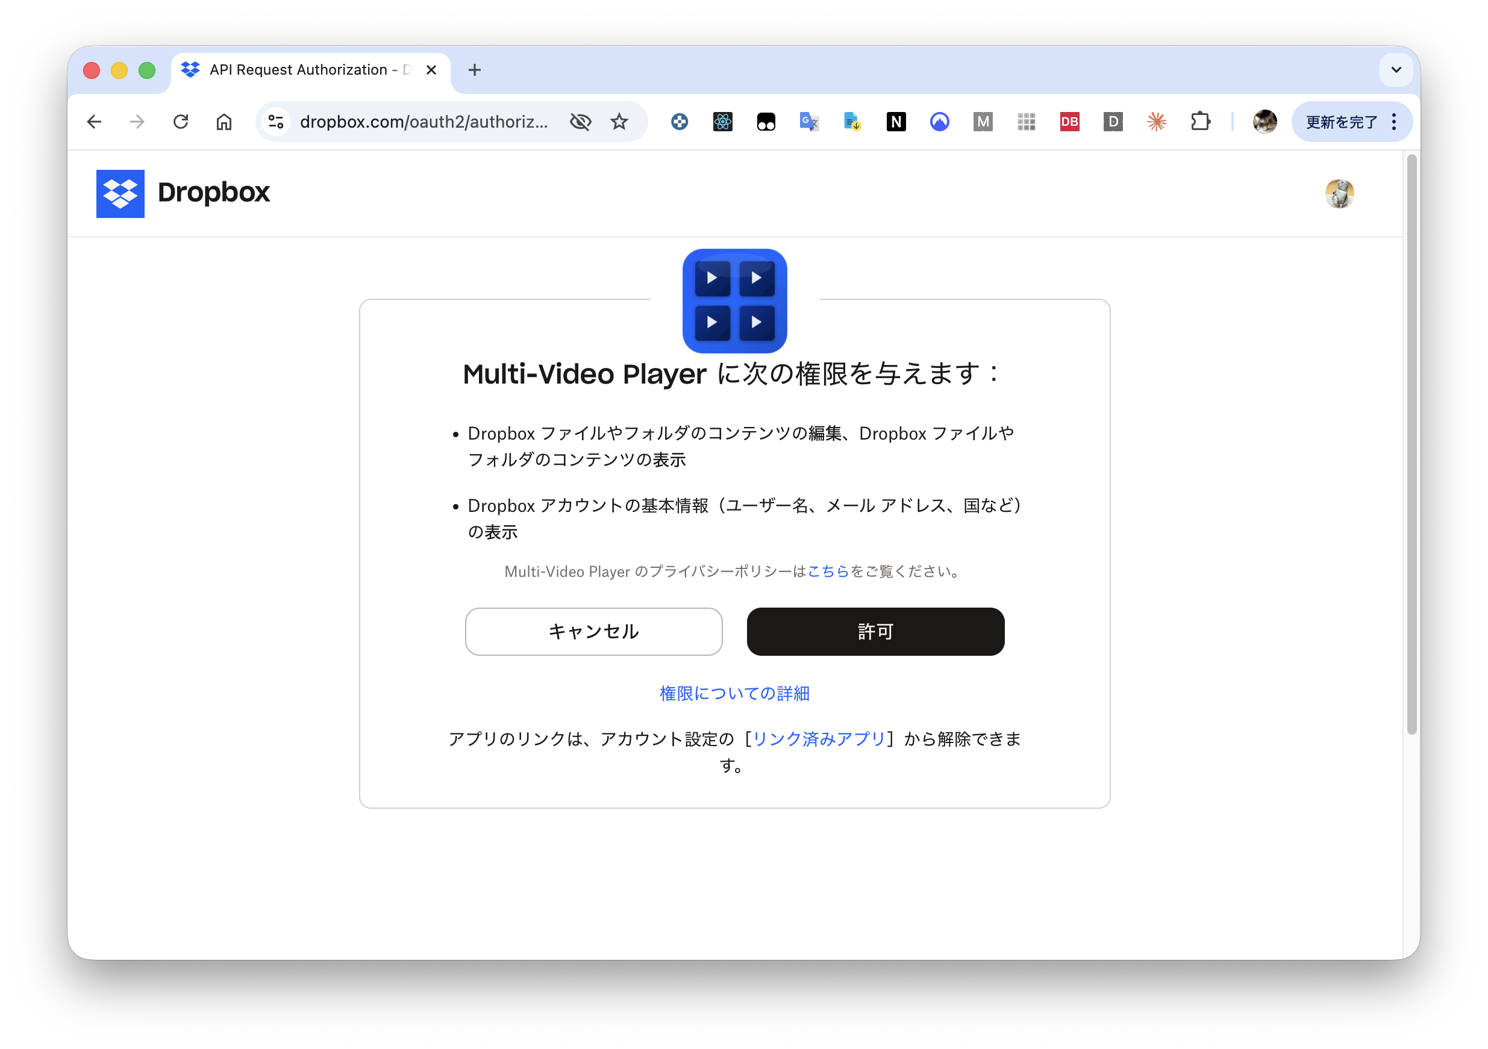Image resolution: width=1488 pixels, height=1049 pixels.
Task: Open the Google Translate extension
Action: 809,121
